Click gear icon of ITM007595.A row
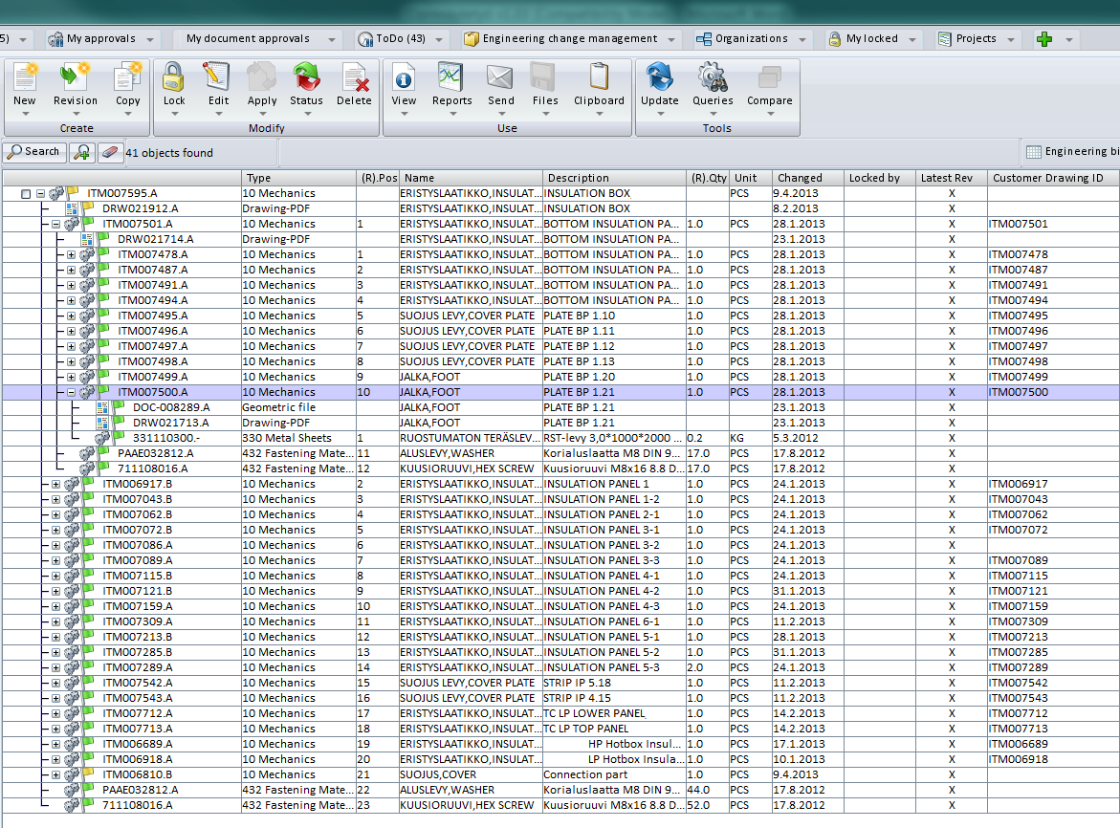 point(55,193)
